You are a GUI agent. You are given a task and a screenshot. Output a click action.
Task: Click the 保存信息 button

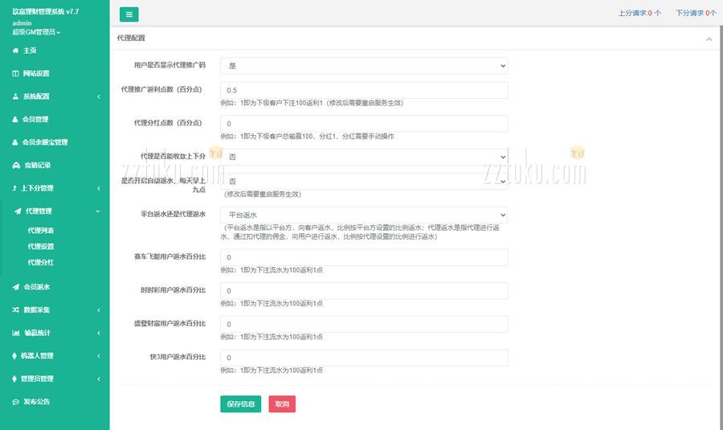click(x=240, y=404)
